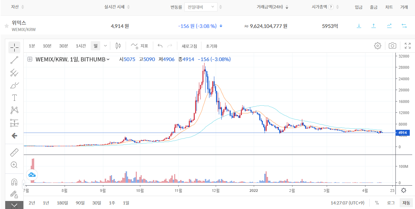Screen dimensions: 415x209
Task: Select the ruler measurement tool
Action: 14,151
